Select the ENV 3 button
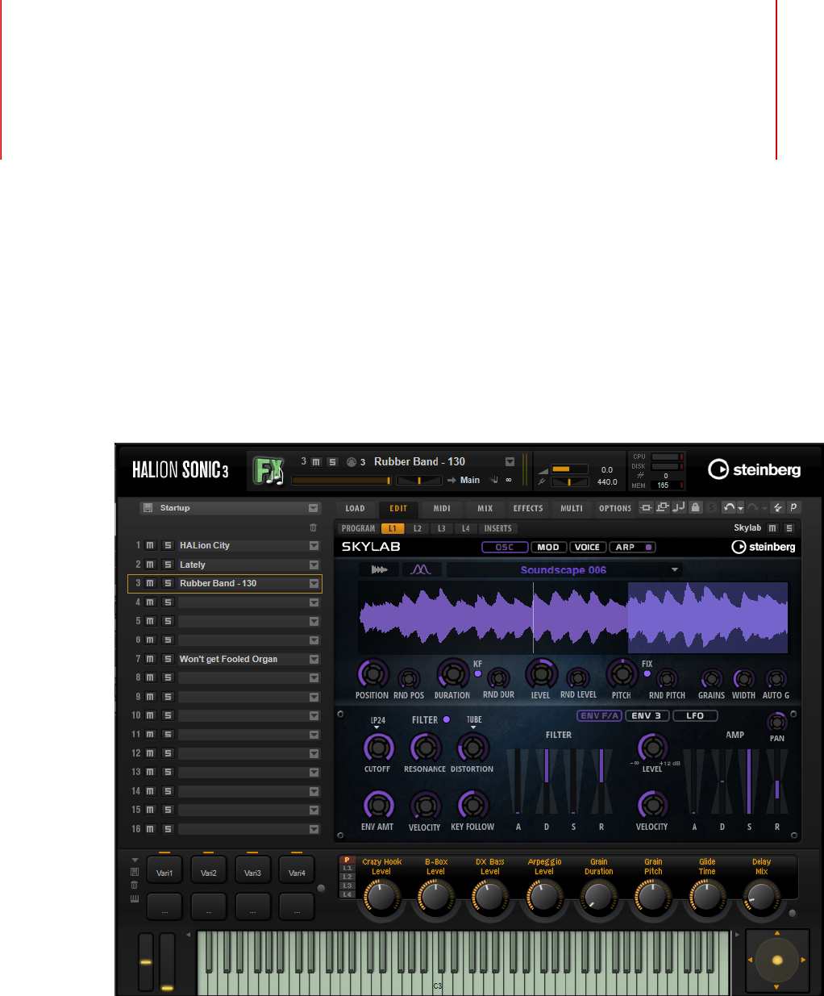824x996 pixels. (x=647, y=715)
